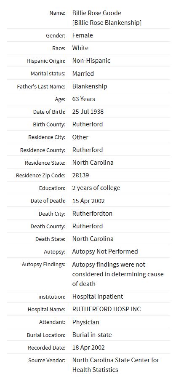
Task: Click the Father's Last Name value Blankenship
Action: click(90, 86)
